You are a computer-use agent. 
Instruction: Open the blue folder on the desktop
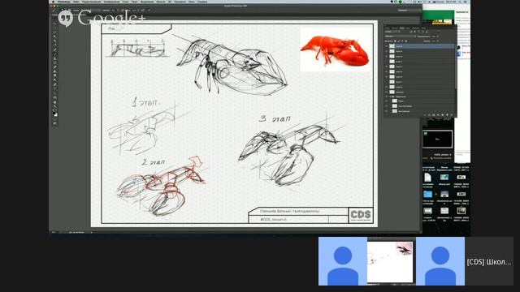428,194
